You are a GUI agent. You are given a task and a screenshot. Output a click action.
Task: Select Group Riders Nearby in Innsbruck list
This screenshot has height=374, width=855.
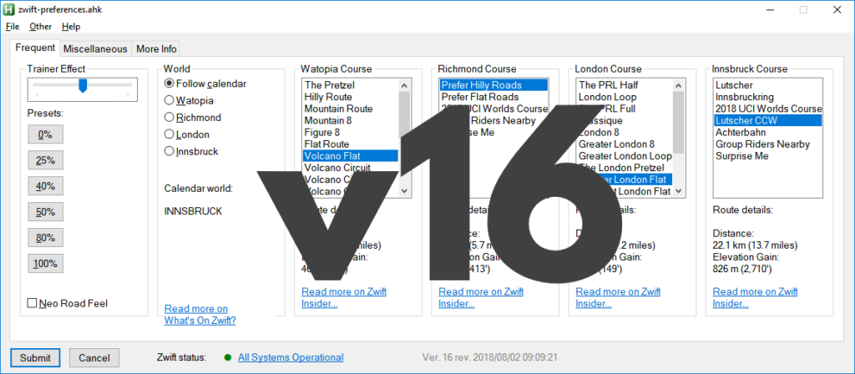click(x=768, y=144)
